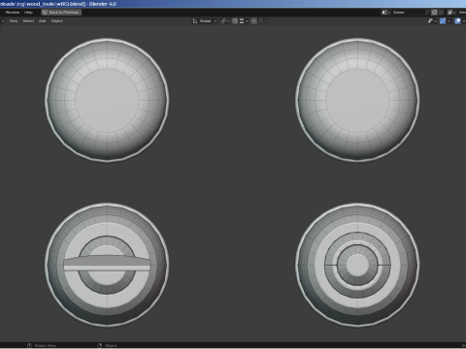Viewport: 466px width, 349px height.
Task: Click the Back to Previous button
Action: (61, 13)
